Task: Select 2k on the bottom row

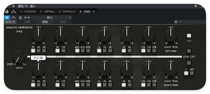Action: click(105, 85)
